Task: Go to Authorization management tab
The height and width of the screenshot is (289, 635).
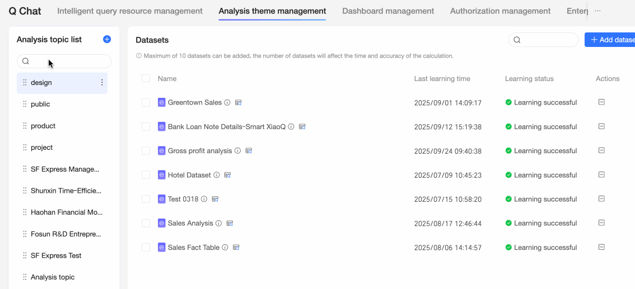Action: click(x=500, y=11)
